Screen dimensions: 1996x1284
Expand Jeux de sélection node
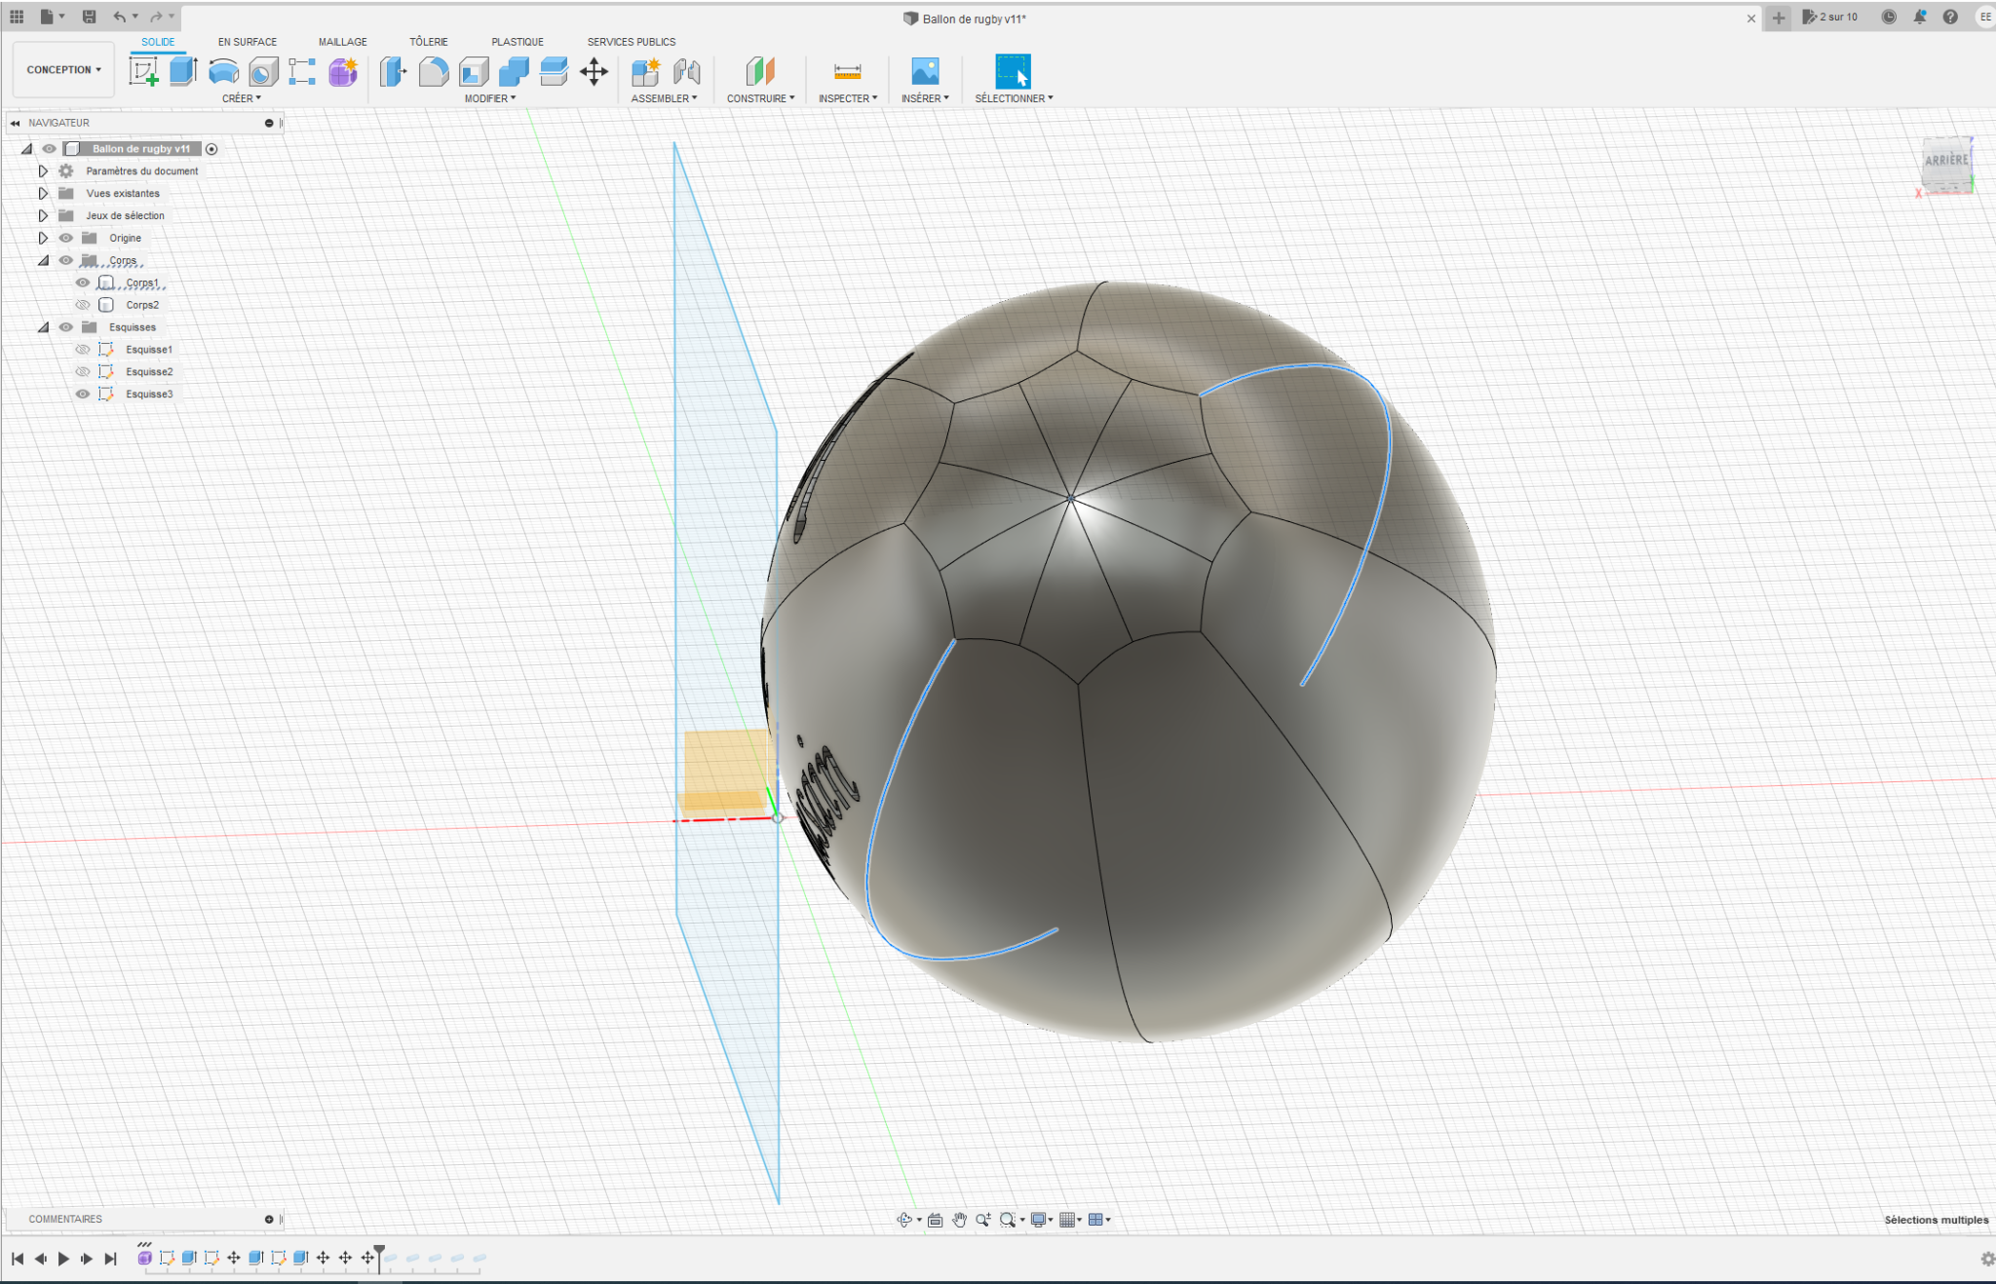43,215
